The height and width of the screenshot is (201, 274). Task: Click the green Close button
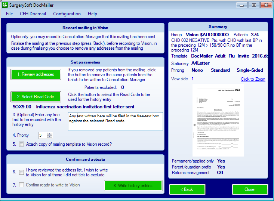point(250,189)
